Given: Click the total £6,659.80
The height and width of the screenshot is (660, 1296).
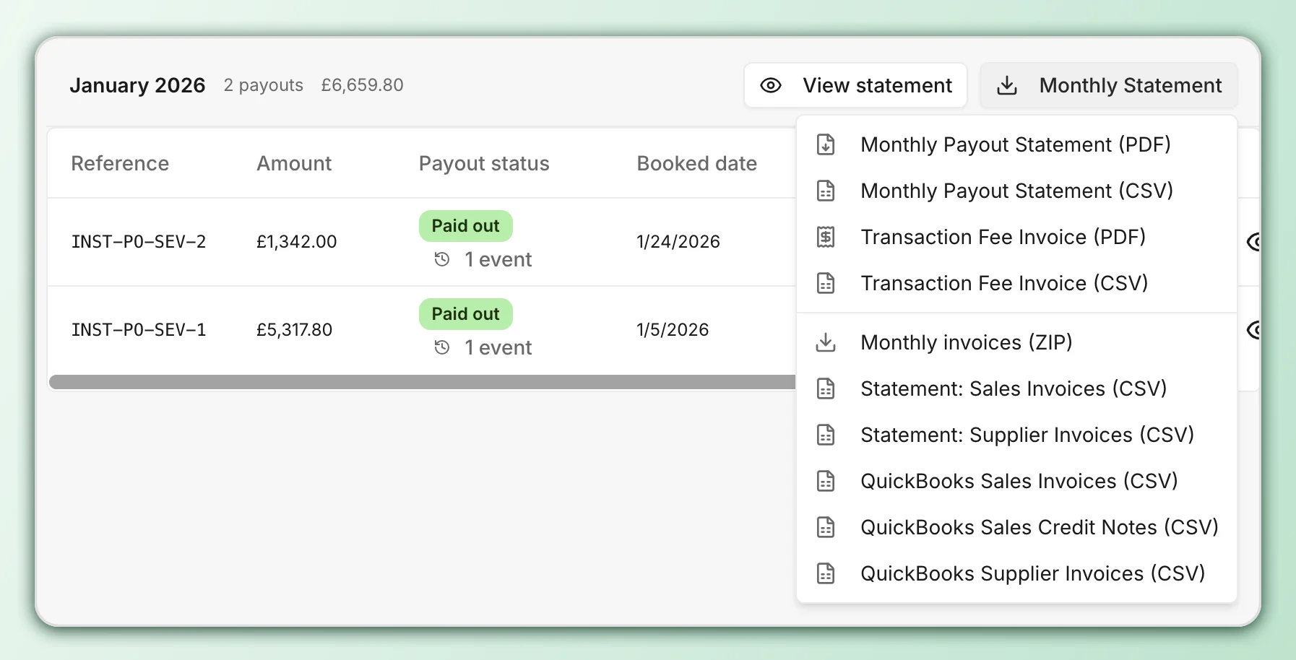Looking at the screenshot, I should [x=362, y=85].
